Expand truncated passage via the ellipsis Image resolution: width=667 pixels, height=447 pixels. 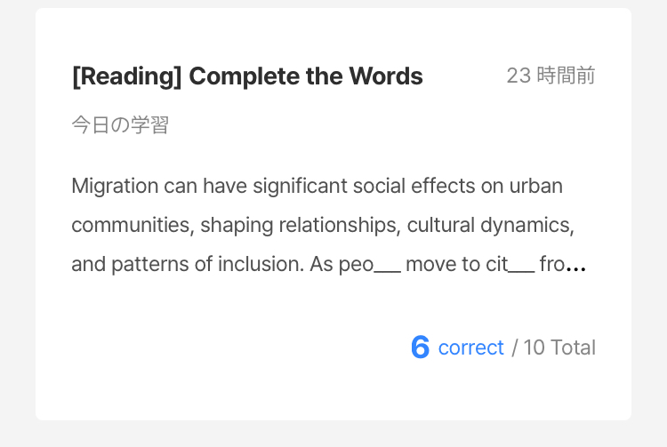576,266
